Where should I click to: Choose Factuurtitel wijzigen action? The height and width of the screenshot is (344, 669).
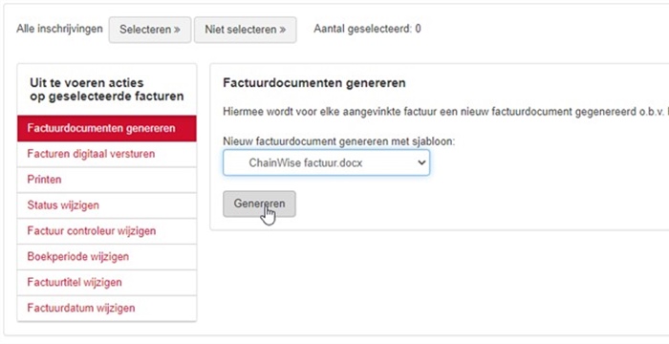click(107, 282)
